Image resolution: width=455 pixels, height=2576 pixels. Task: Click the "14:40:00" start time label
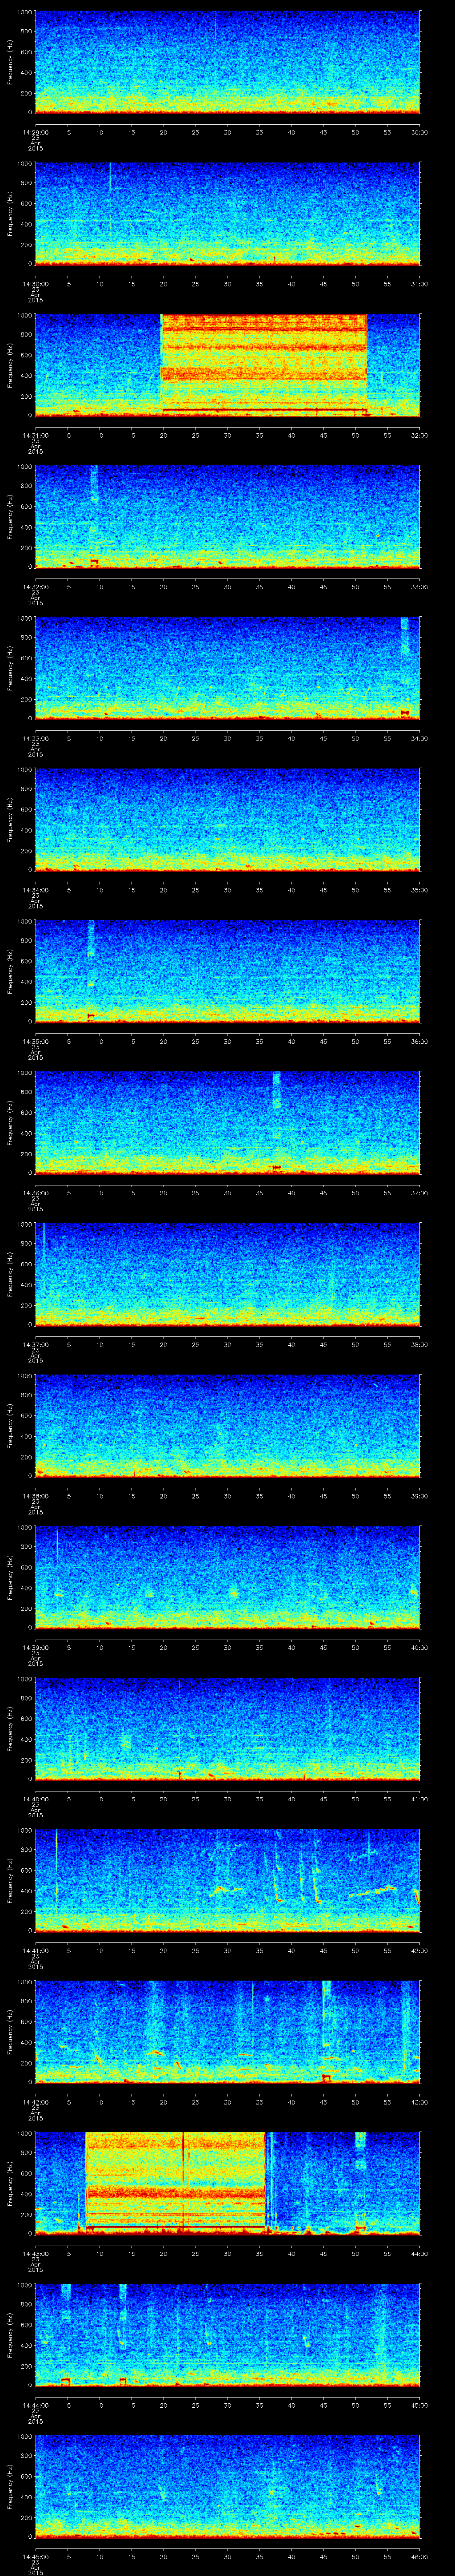click(x=35, y=1799)
